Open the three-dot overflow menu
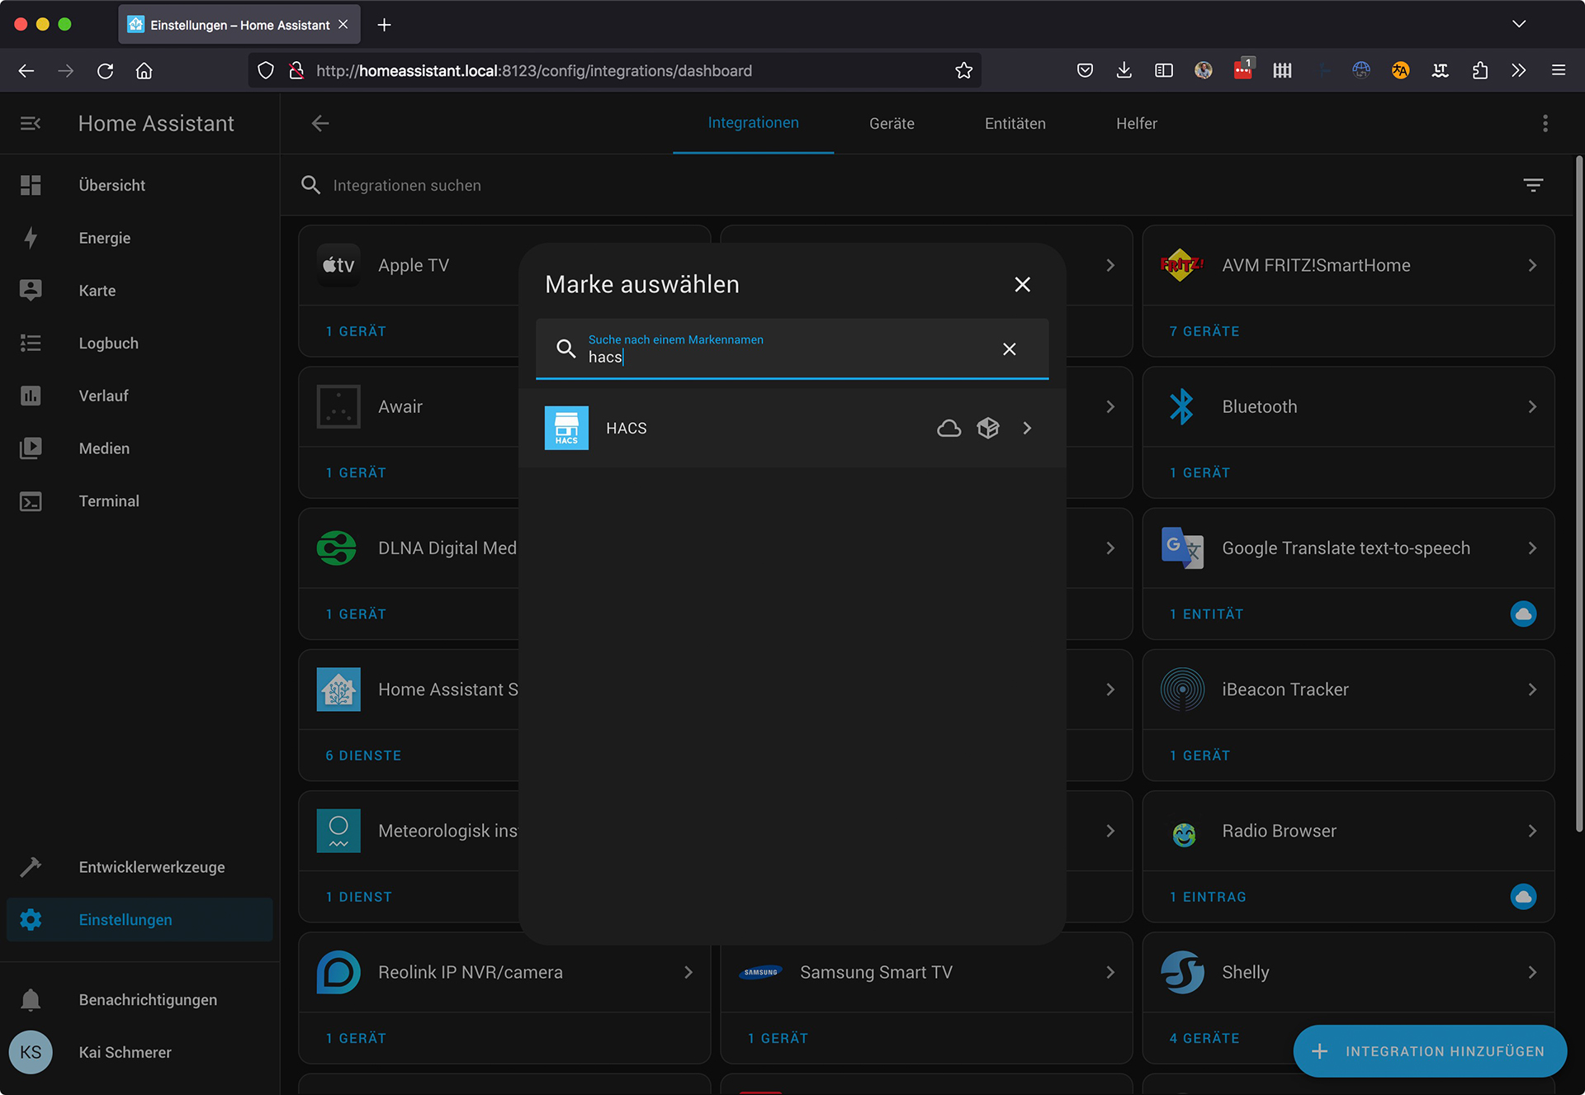 click(x=1545, y=124)
